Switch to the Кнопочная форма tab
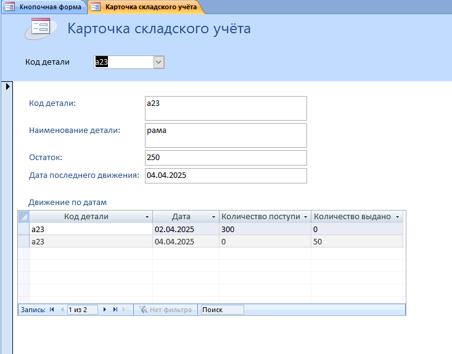Screen dimensions: 452x354 (x=44, y=7)
